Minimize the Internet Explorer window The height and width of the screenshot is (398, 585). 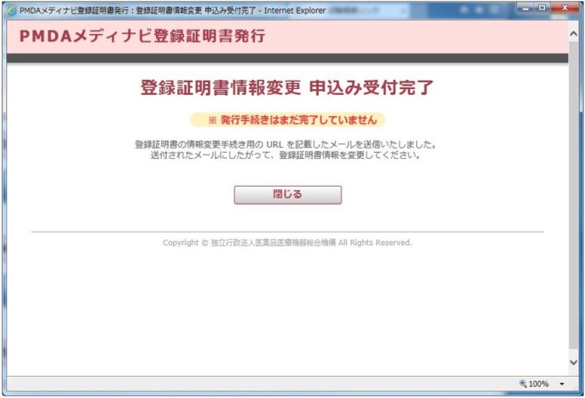pyautogui.click(x=526, y=8)
